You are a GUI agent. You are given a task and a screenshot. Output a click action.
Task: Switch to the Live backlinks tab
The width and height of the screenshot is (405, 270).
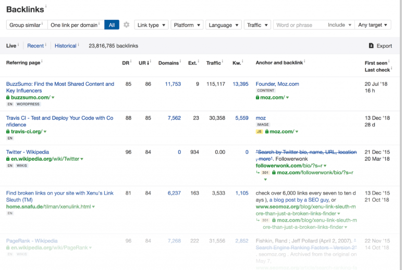(11, 46)
